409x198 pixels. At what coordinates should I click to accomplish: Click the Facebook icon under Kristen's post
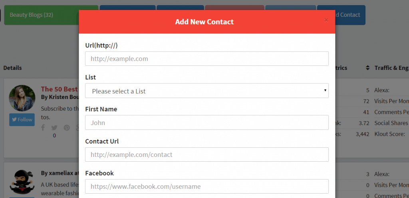click(x=43, y=128)
